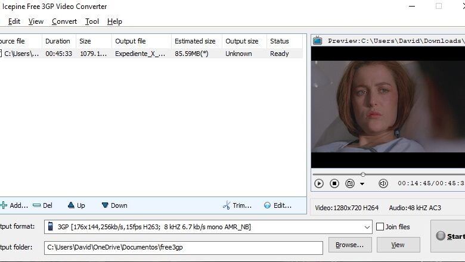
Task: Move file Up with arrow icon
Action: (71, 205)
